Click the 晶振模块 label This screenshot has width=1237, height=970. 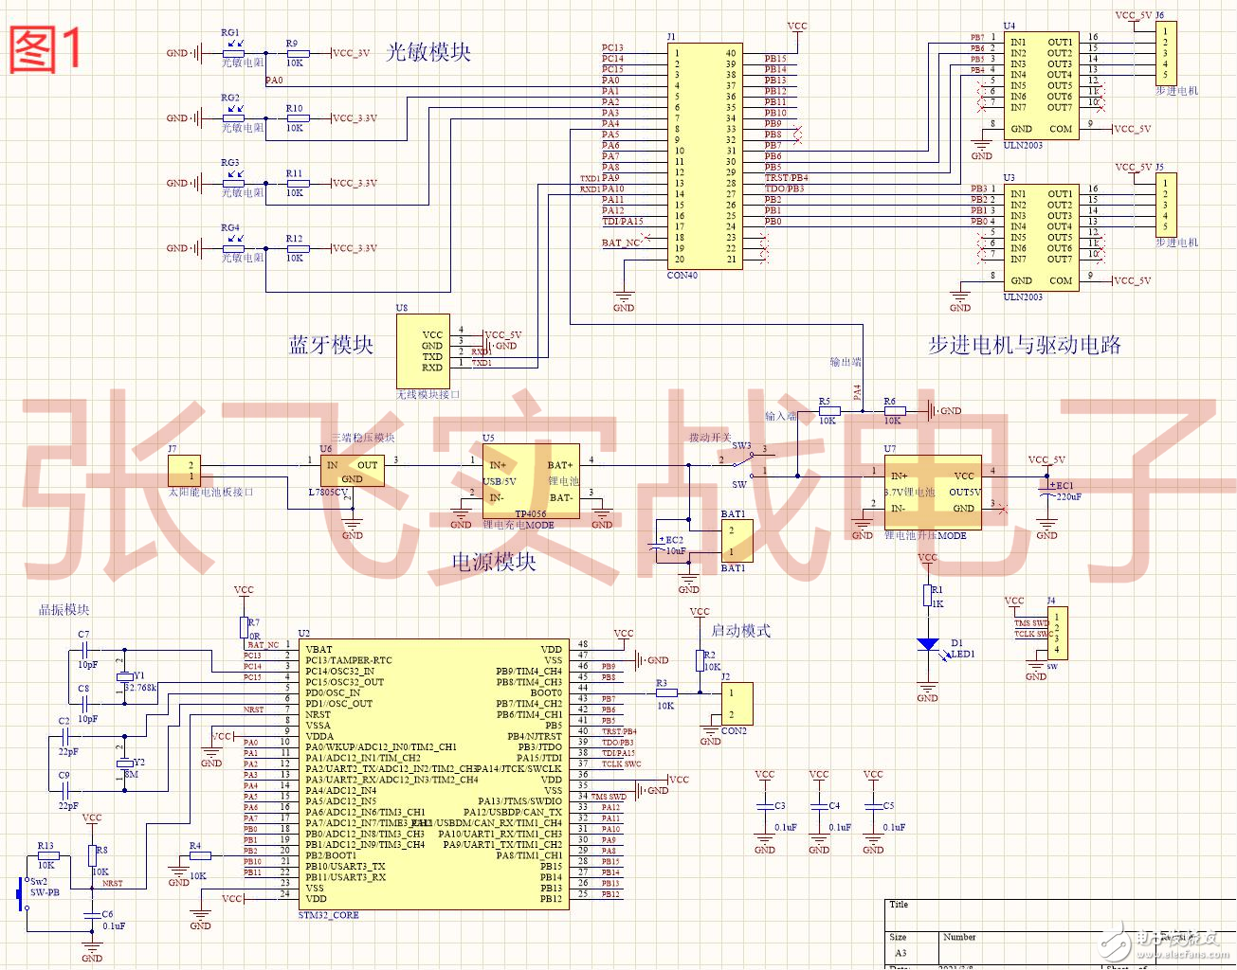[x=64, y=609]
